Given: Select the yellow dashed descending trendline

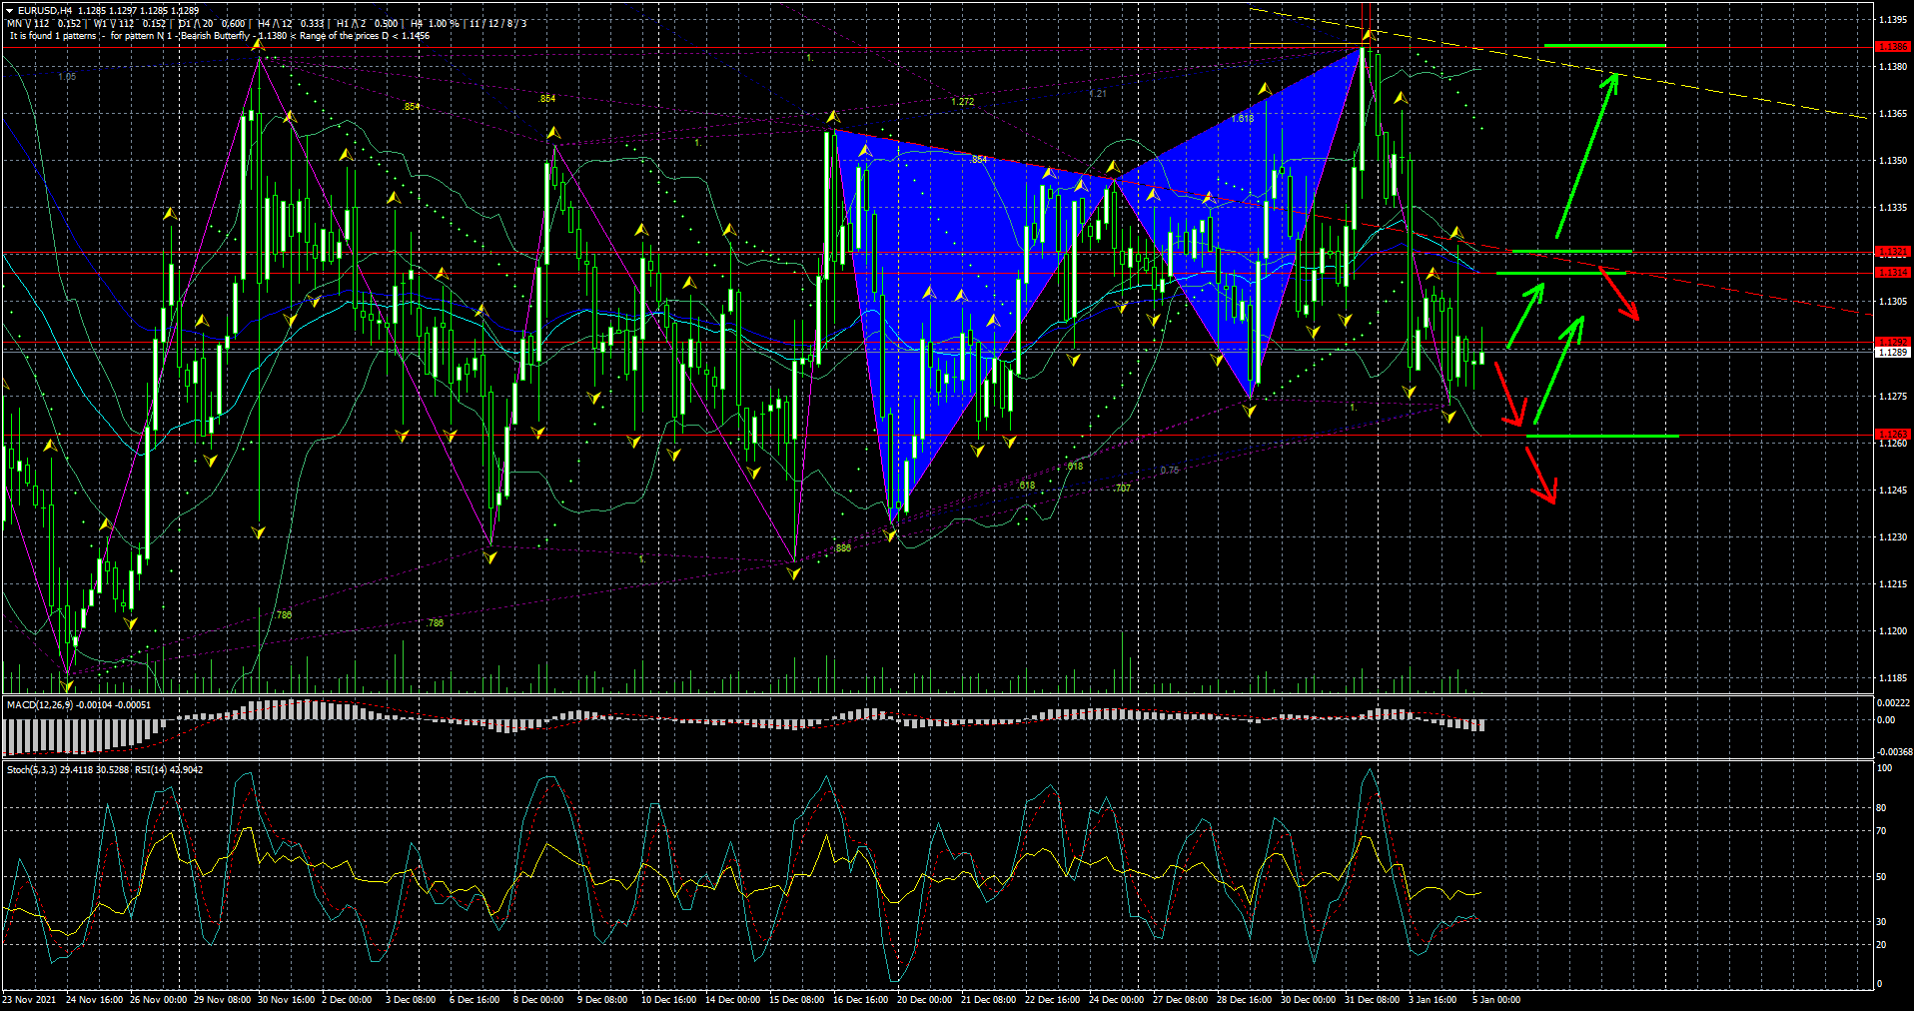Looking at the screenshot, I should 1558,64.
